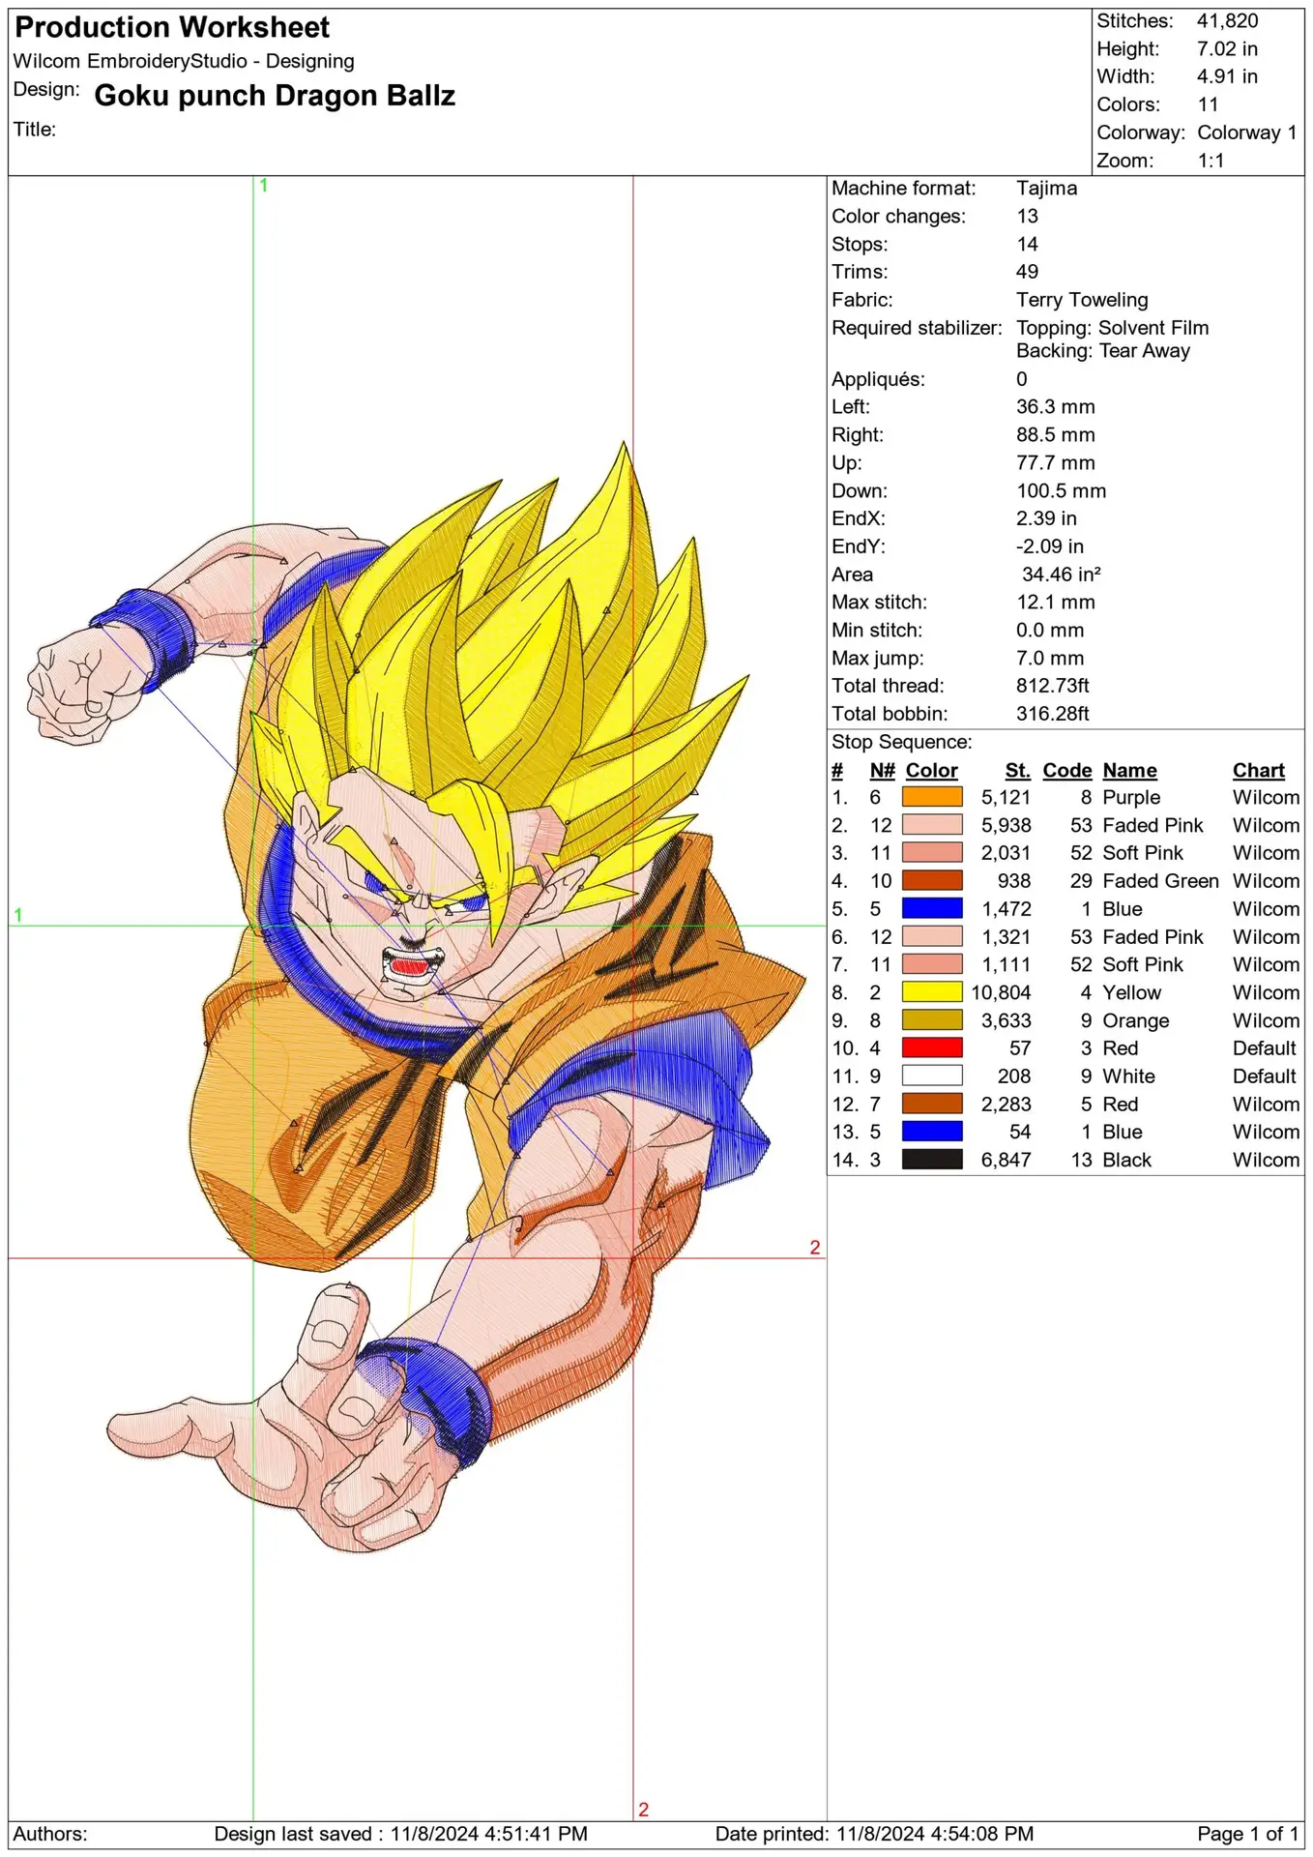The width and height of the screenshot is (1313, 1857).
Task: Click the Machine format value 'Tajima'
Action: [x=1046, y=189]
